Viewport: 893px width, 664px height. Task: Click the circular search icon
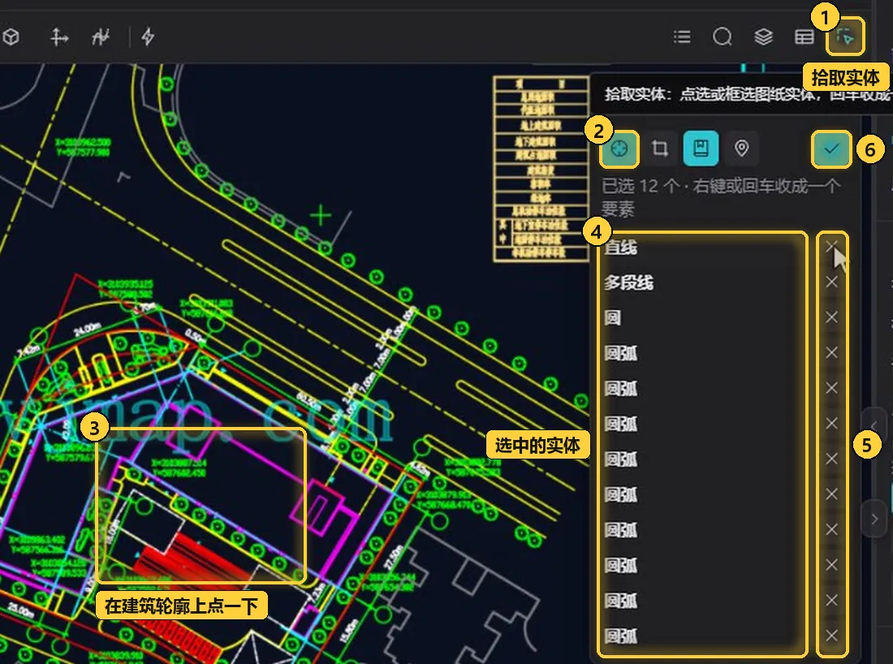point(723,37)
